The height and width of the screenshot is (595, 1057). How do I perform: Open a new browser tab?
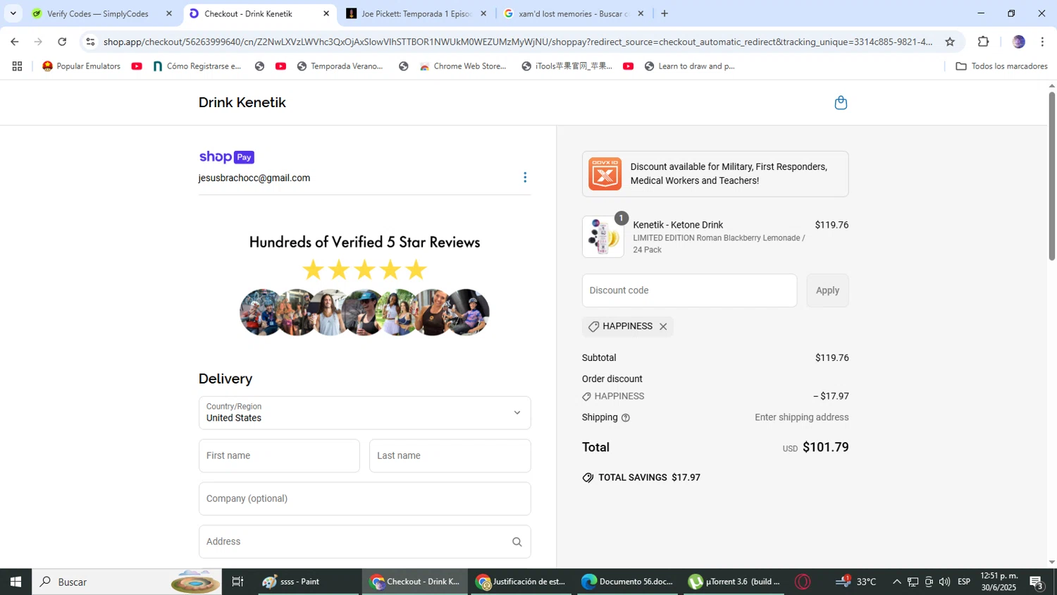pos(664,13)
